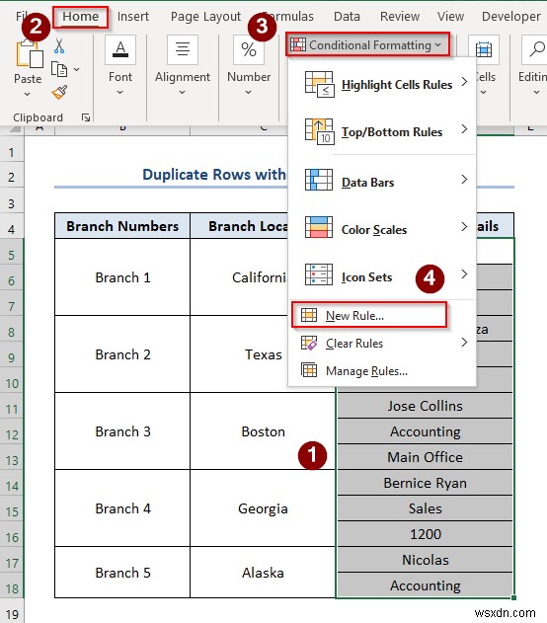Expand the Font group chevron

[x=120, y=92]
